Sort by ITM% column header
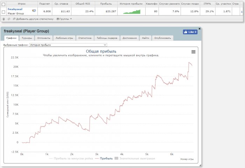The width and height of the screenshot is (245, 168). [207, 3]
